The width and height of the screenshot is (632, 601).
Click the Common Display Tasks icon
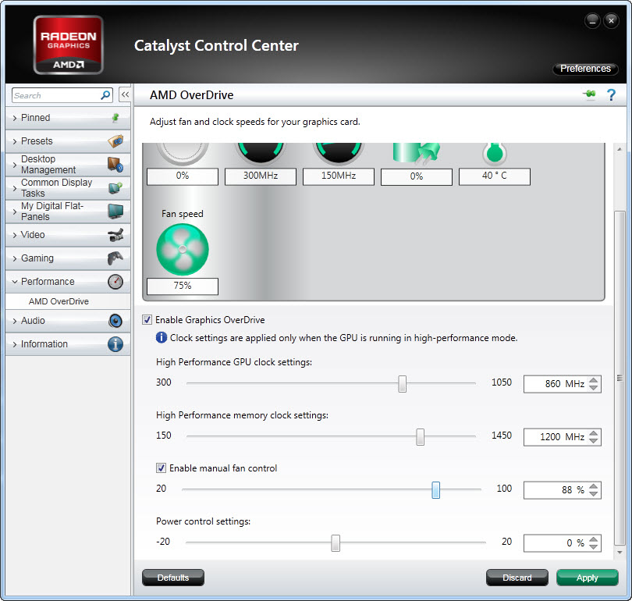pyautogui.click(x=115, y=188)
